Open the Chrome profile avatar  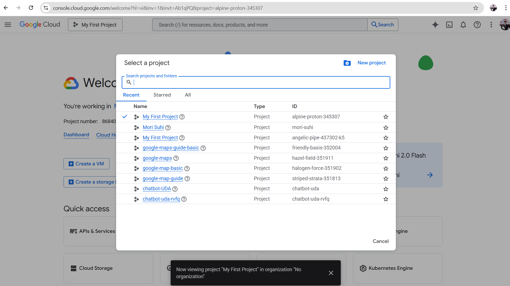pyautogui.click(x=493, y=8)
